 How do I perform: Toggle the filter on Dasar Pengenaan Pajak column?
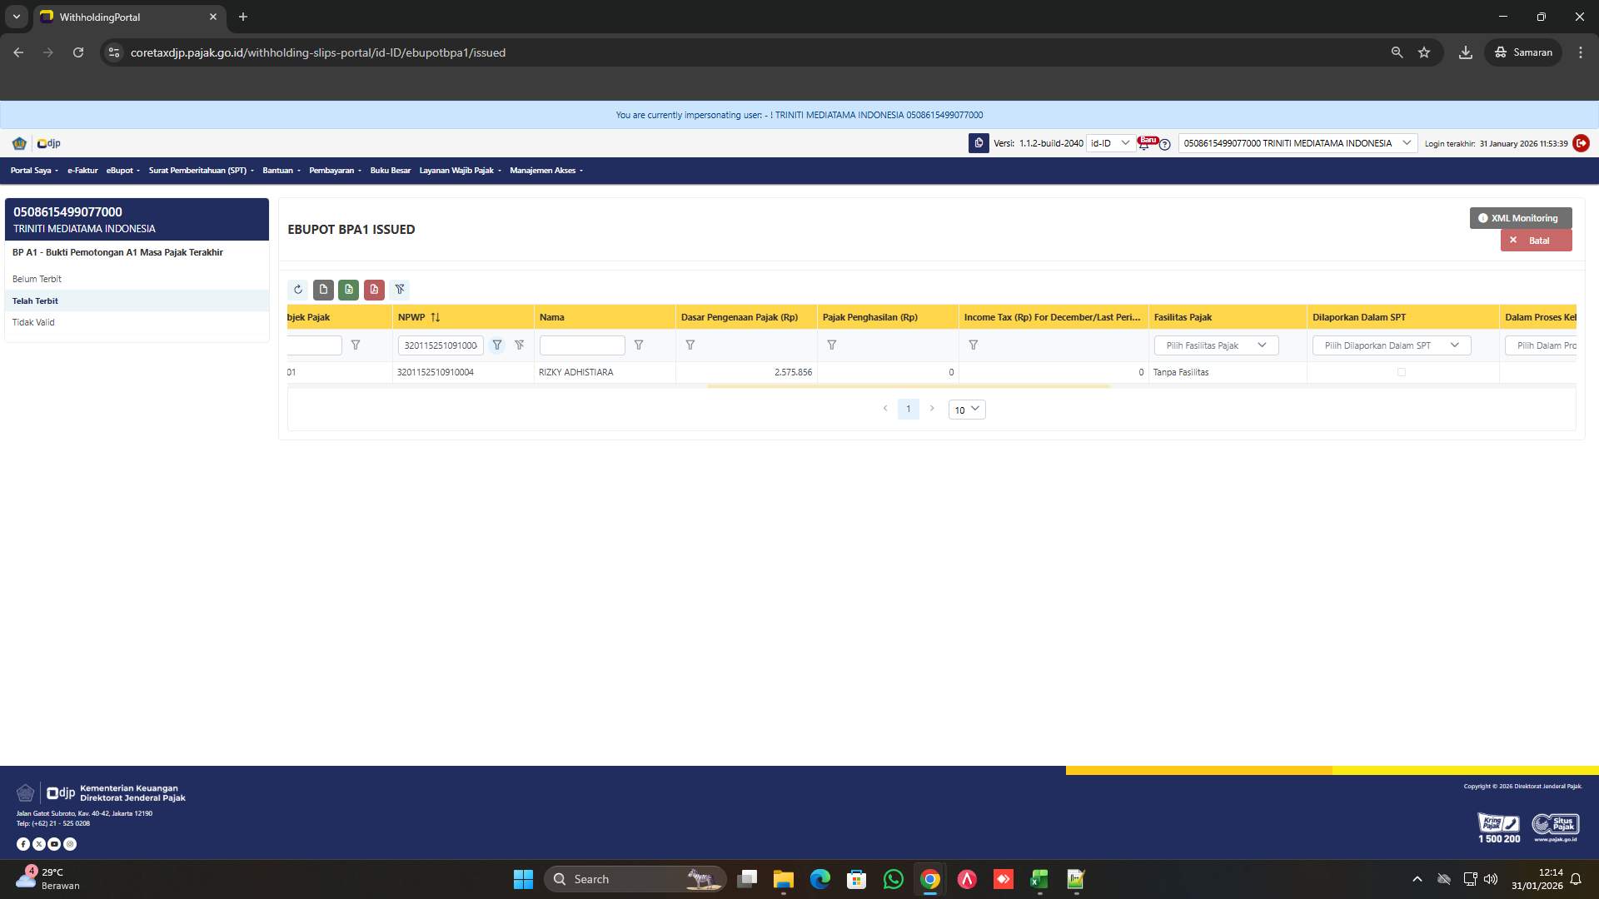[x=690, y=345]
